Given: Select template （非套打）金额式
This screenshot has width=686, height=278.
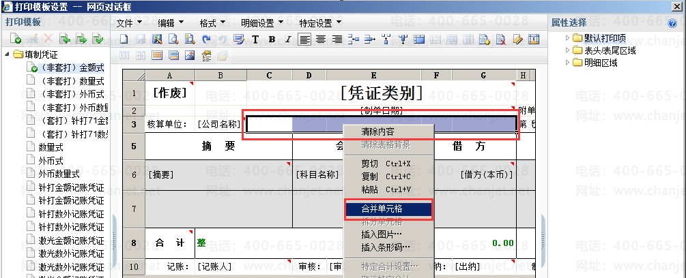Looking at the screenshot, I should coord(71,67).
